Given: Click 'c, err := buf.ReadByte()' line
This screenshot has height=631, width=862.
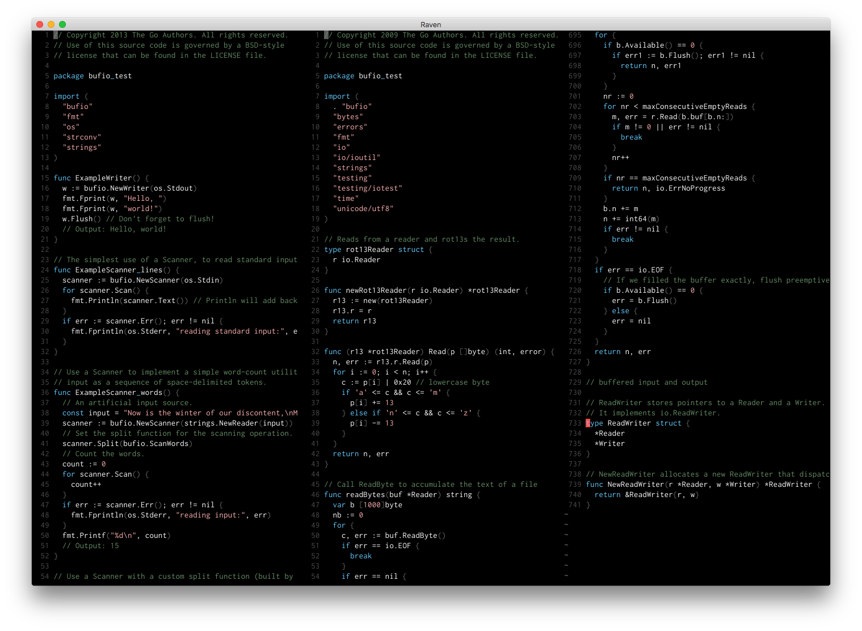Looking at the screenshot, I should [x=393, y=536].
